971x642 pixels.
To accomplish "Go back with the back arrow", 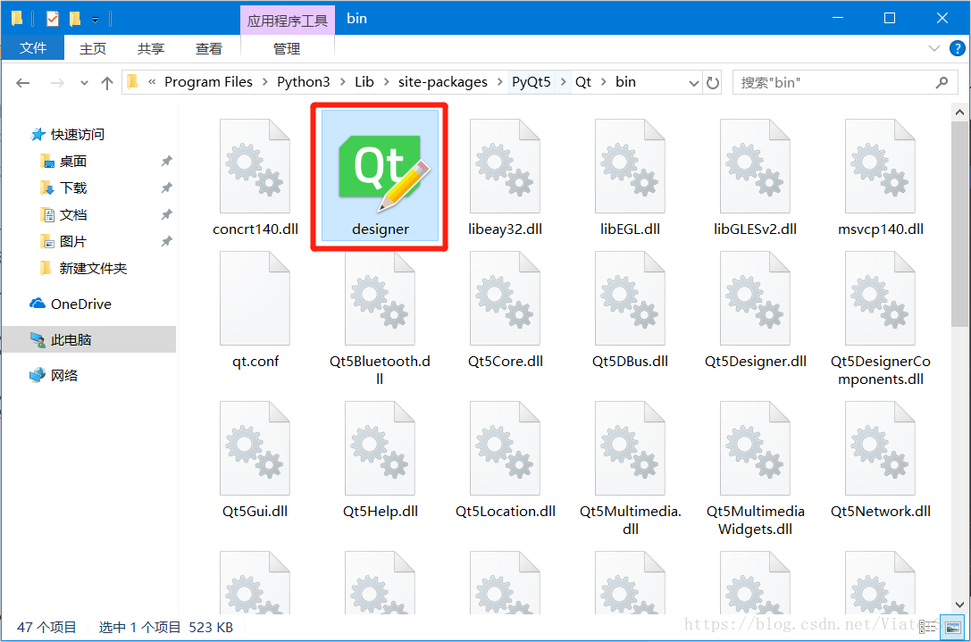I will (x=23, y=82).
